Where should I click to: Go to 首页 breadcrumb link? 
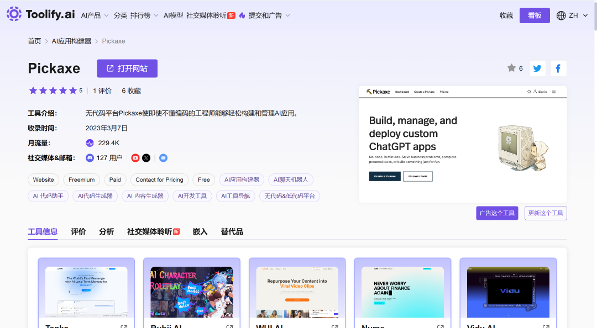pos(34,41)
